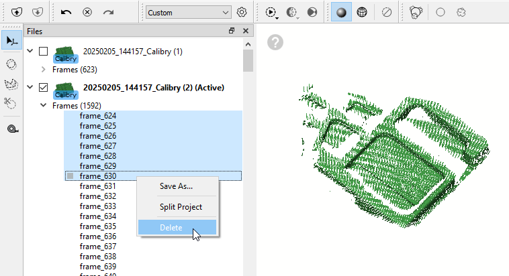
Task: Select frame_631 in the list
Action: (x=98, y=186)
